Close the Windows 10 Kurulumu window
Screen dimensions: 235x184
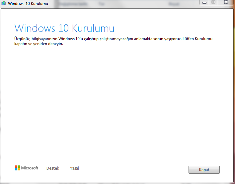pos(226,2)
